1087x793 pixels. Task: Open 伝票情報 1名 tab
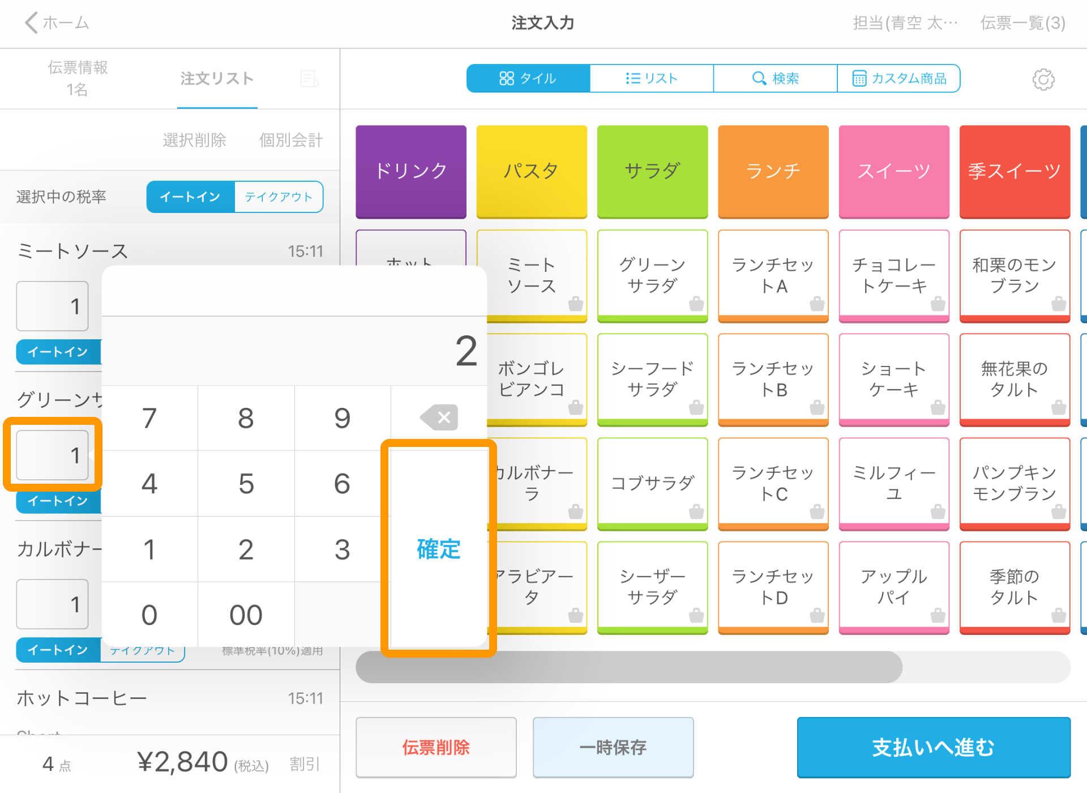coord(78,78)
